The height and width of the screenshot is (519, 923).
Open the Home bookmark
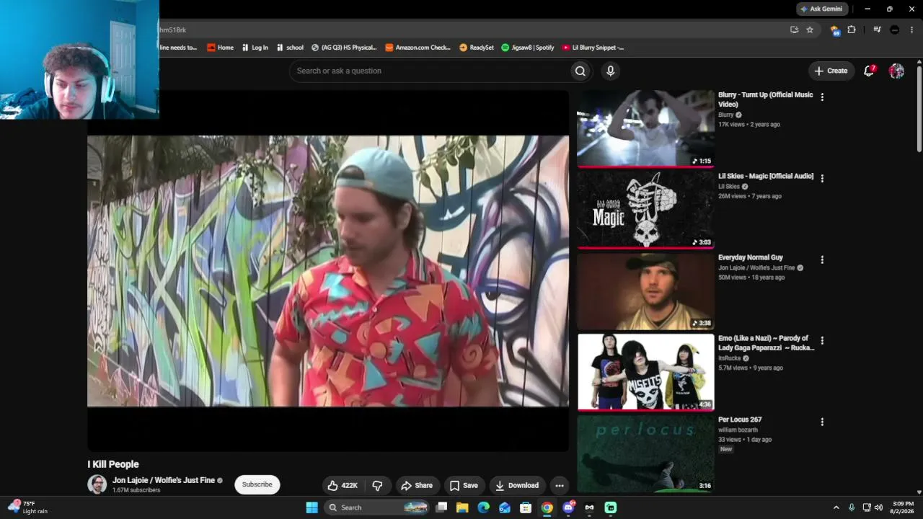point(220,48)
